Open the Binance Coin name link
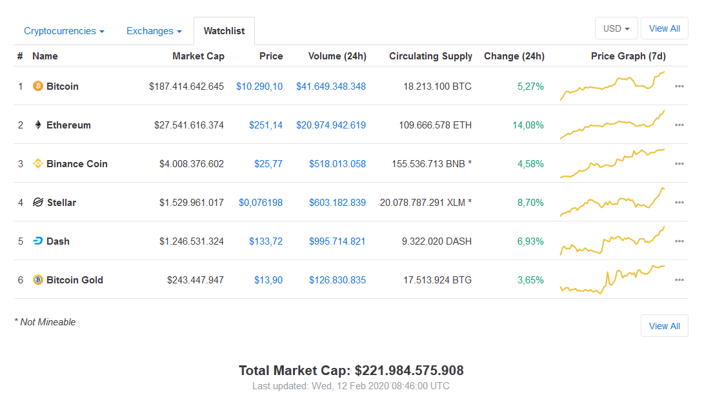 [77, 164]
